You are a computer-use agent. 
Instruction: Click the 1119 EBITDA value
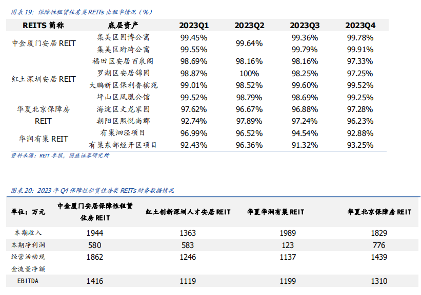[x=188, y=281]
